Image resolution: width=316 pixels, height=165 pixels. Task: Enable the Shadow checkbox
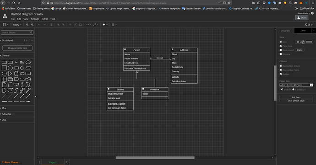(x=281, y=54)
